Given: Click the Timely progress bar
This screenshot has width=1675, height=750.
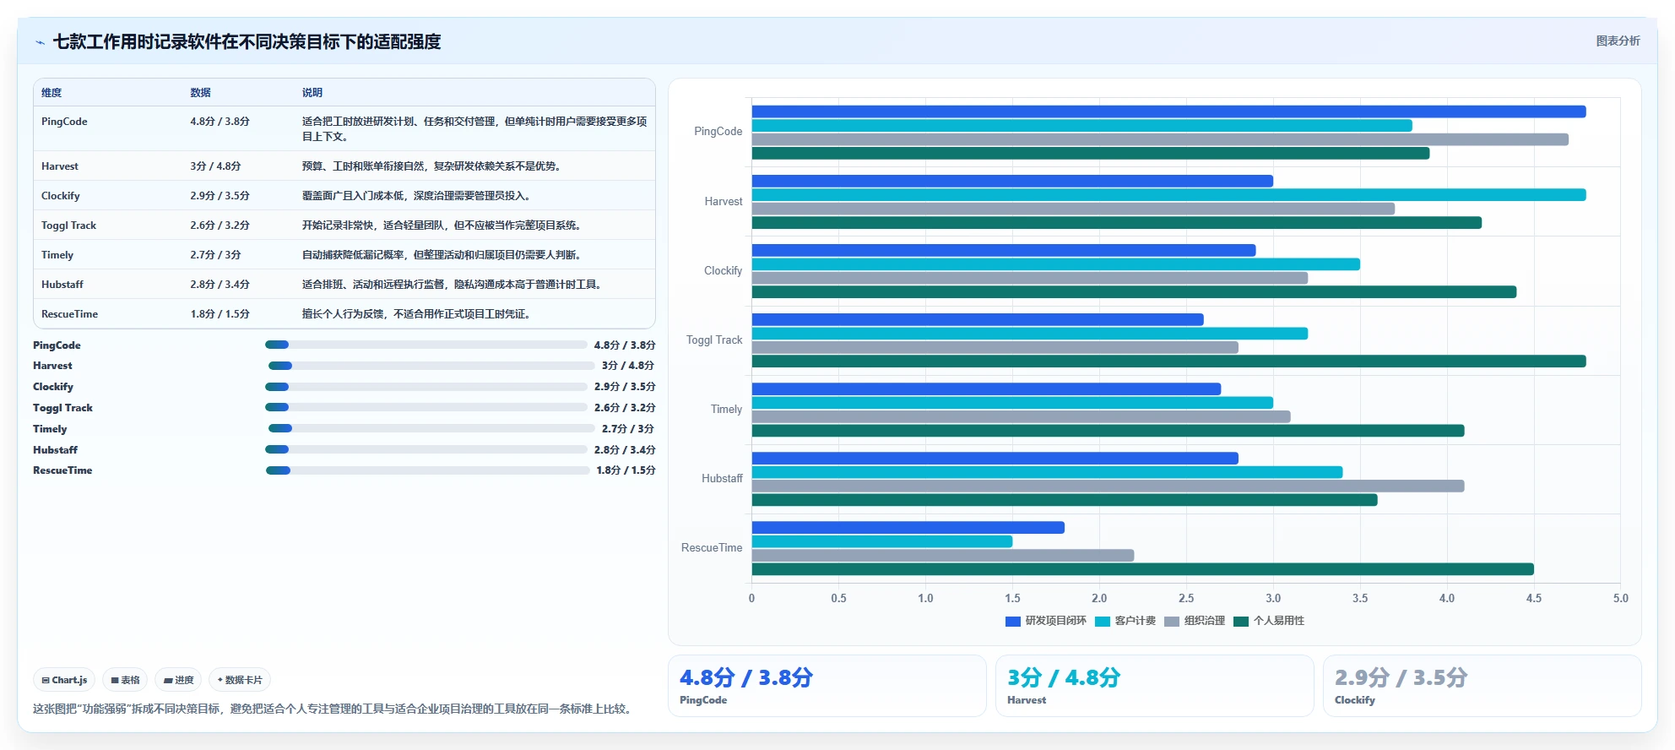Looking at the screenshot, I should [431, 428].
